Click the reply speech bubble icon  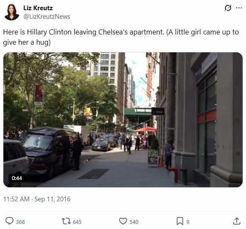coord(9,221)
